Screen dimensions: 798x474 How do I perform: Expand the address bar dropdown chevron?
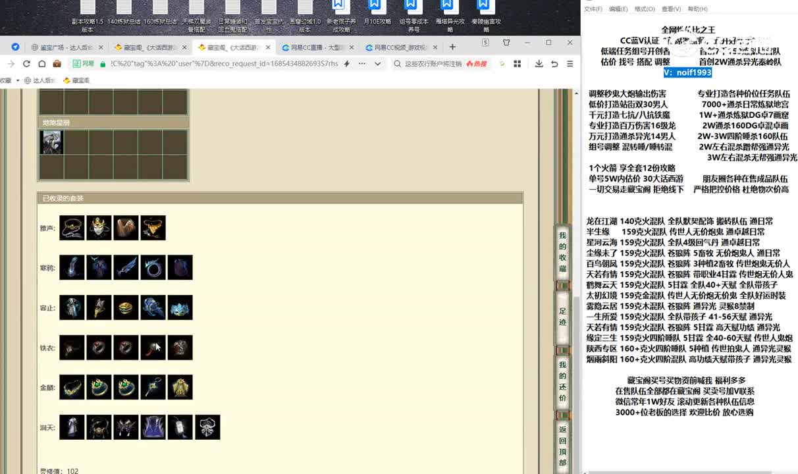377,64
